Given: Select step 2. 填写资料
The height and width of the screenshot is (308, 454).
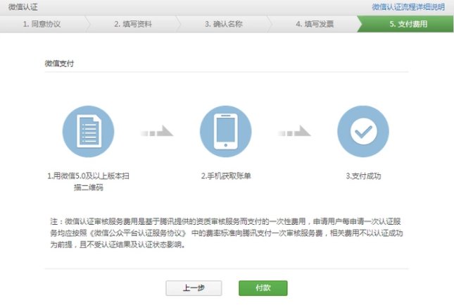Looking at the screenshot, I should [x=133, y=24].
